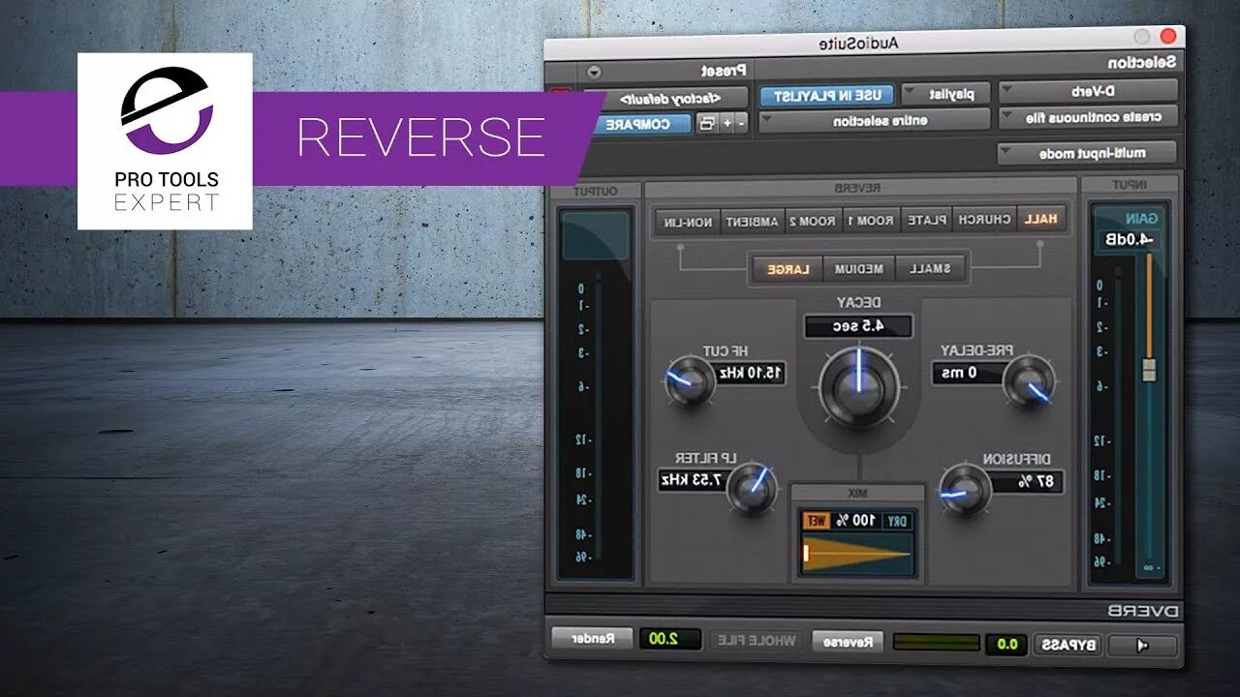Select the HALL reverb algorithm
The width and height of the screenshot is (1240, 697).
tap(1040, 220)
